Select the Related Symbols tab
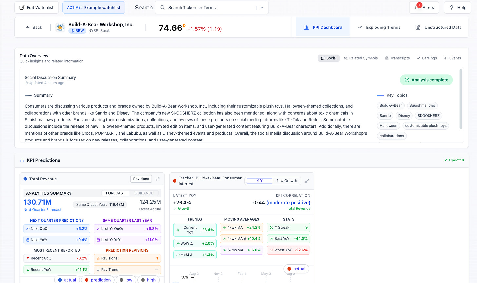 361,58
